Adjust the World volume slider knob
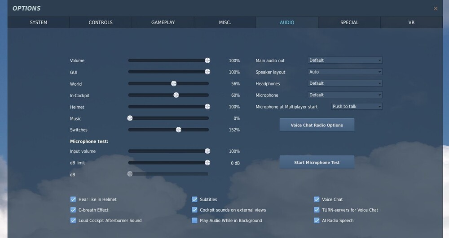Image resolution: width=449 pixels, height=238 pixels. [x=174, y=83]
